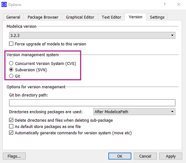Open the Flags... dialog button

tap(14, 156)
